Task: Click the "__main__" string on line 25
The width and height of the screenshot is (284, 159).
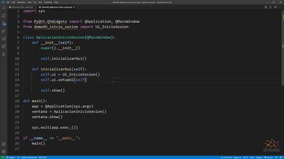Action: point(67,138)
